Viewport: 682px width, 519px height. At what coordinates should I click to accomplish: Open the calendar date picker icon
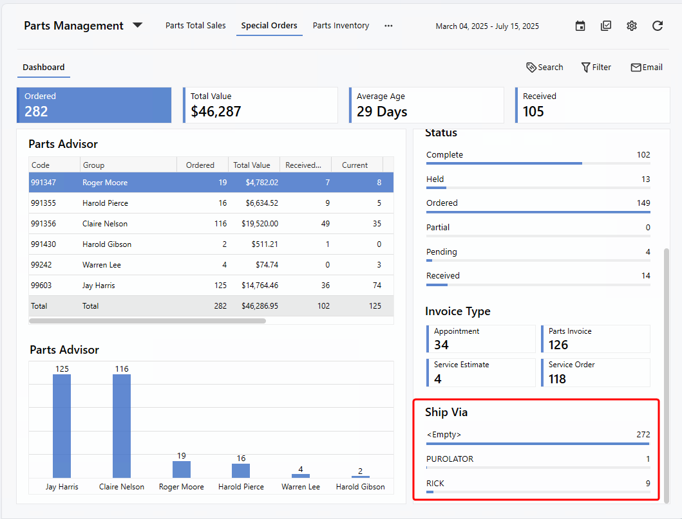[x=580, y=26]
